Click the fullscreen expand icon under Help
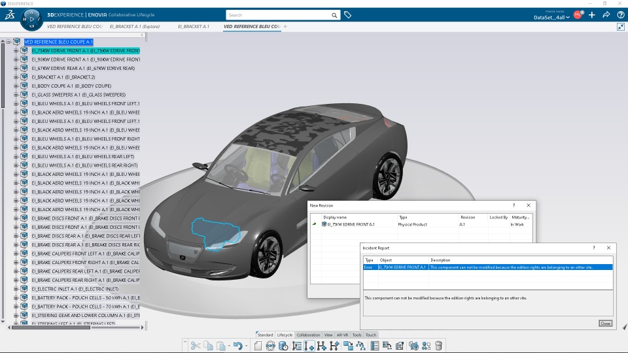 (x=621, y=27)
